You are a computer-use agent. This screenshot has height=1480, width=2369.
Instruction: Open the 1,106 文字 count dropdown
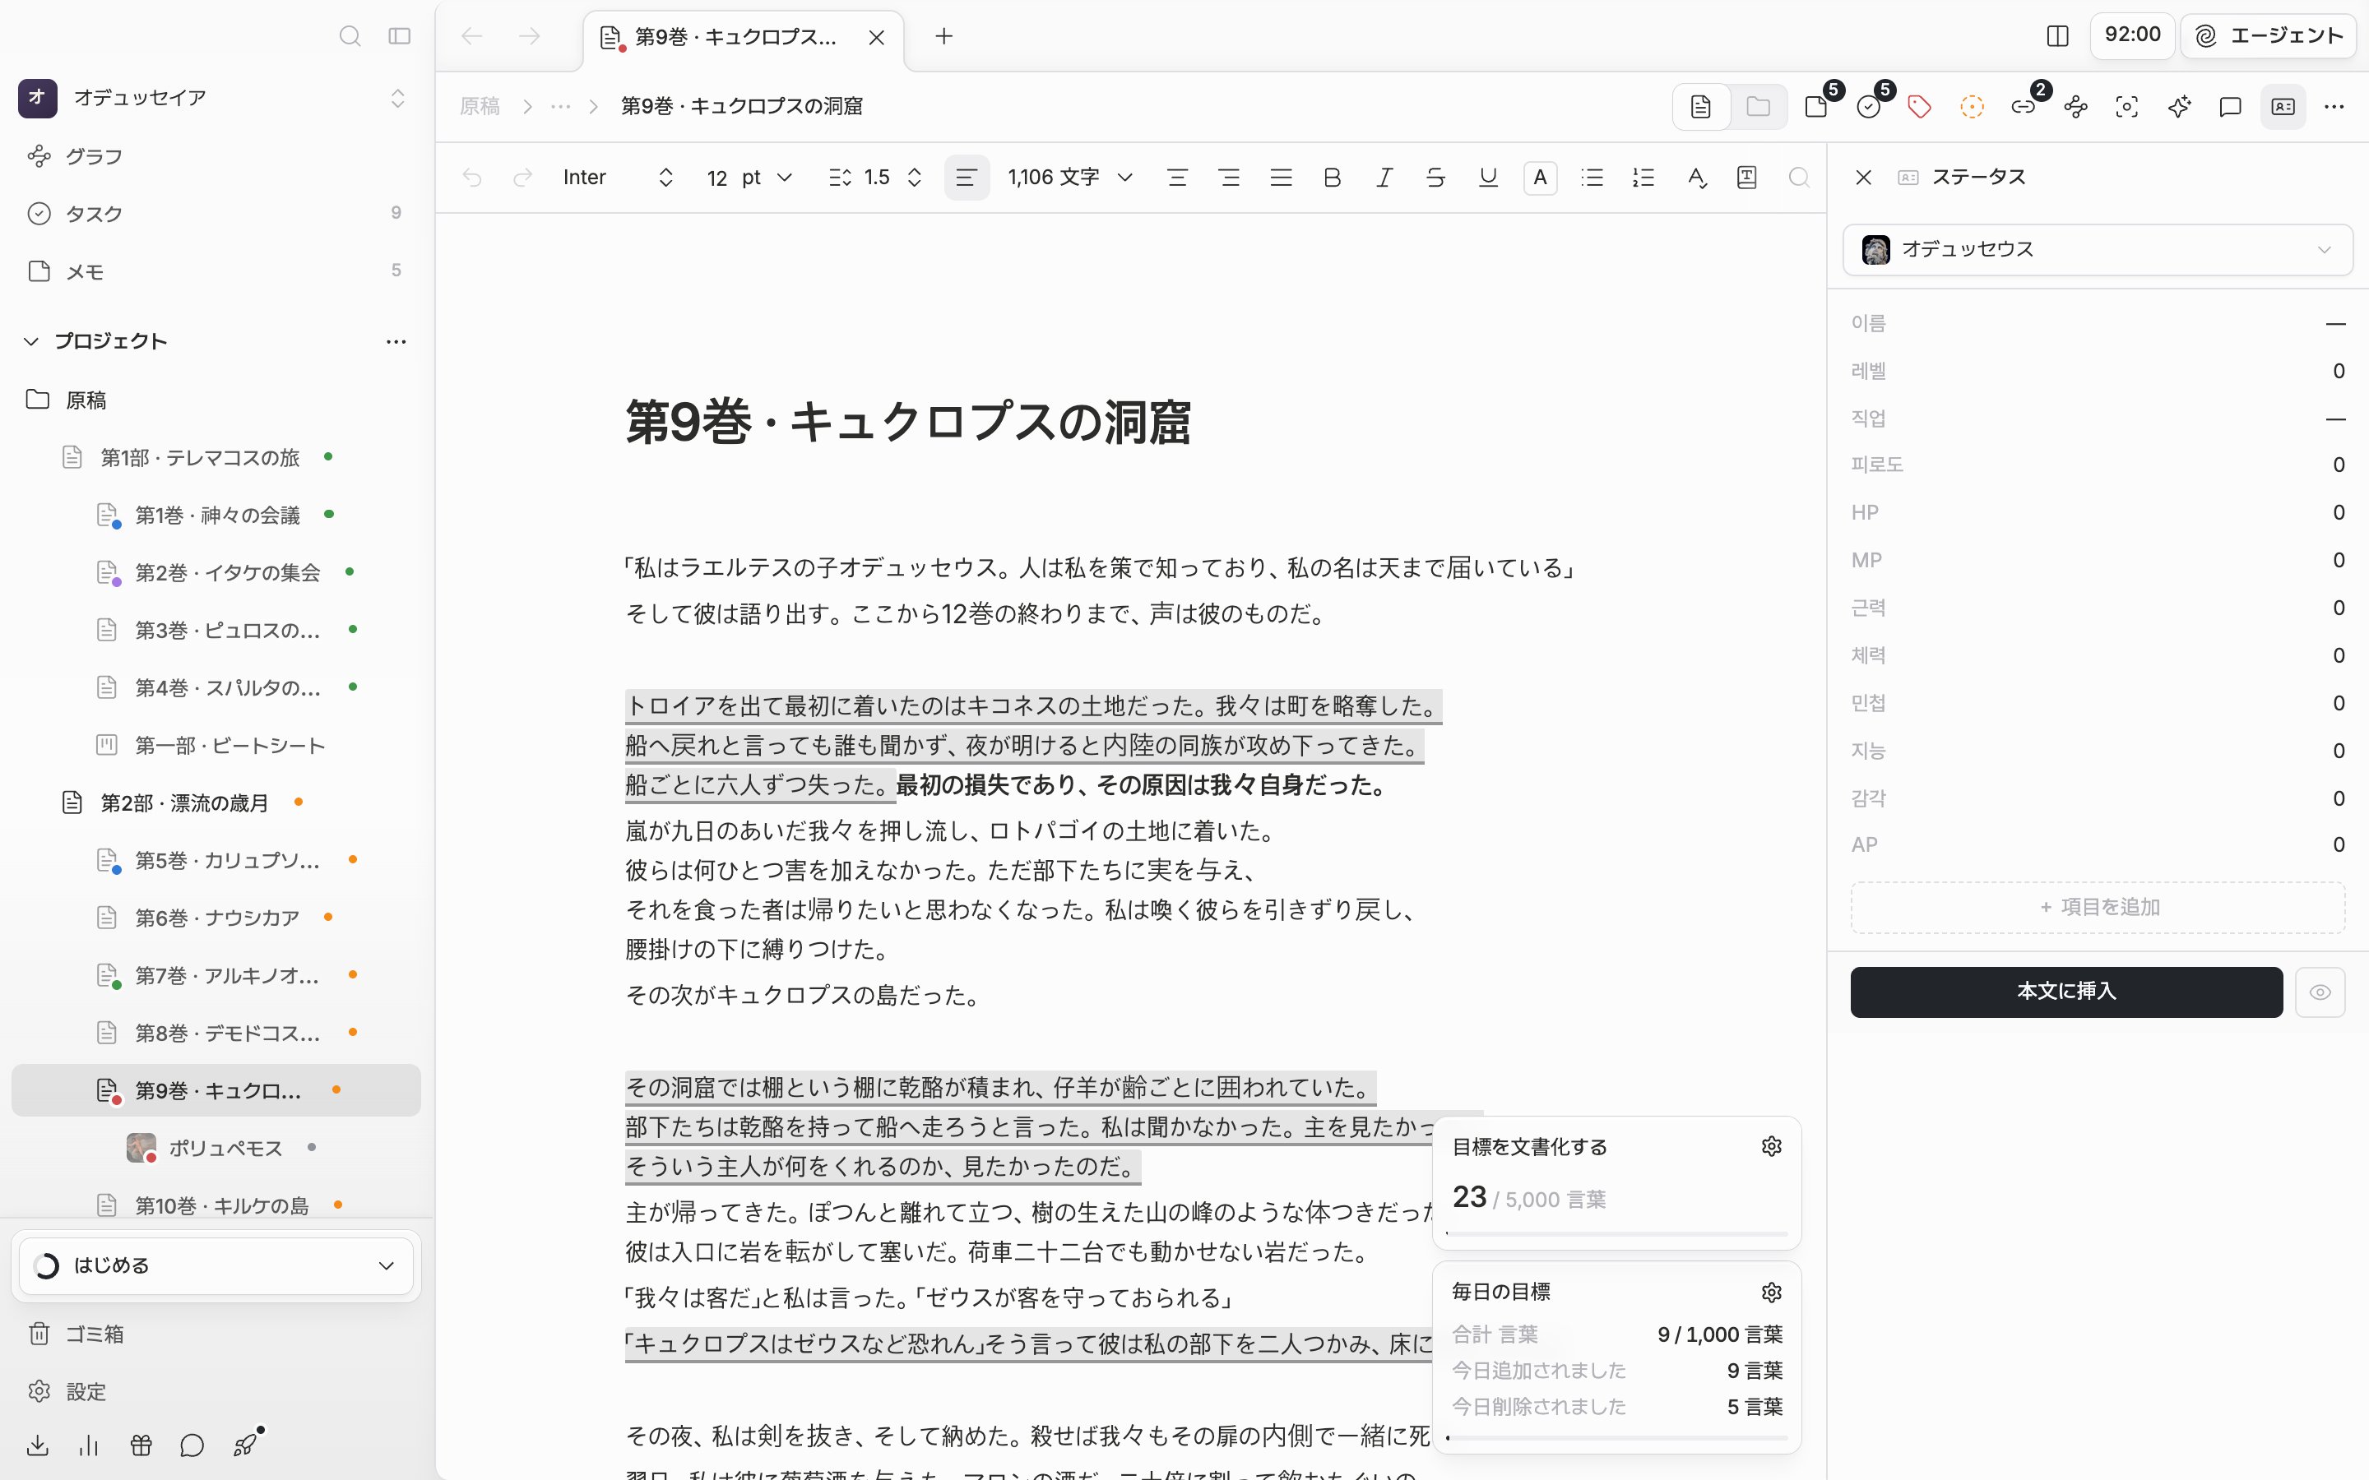(x=1070, y=177)
